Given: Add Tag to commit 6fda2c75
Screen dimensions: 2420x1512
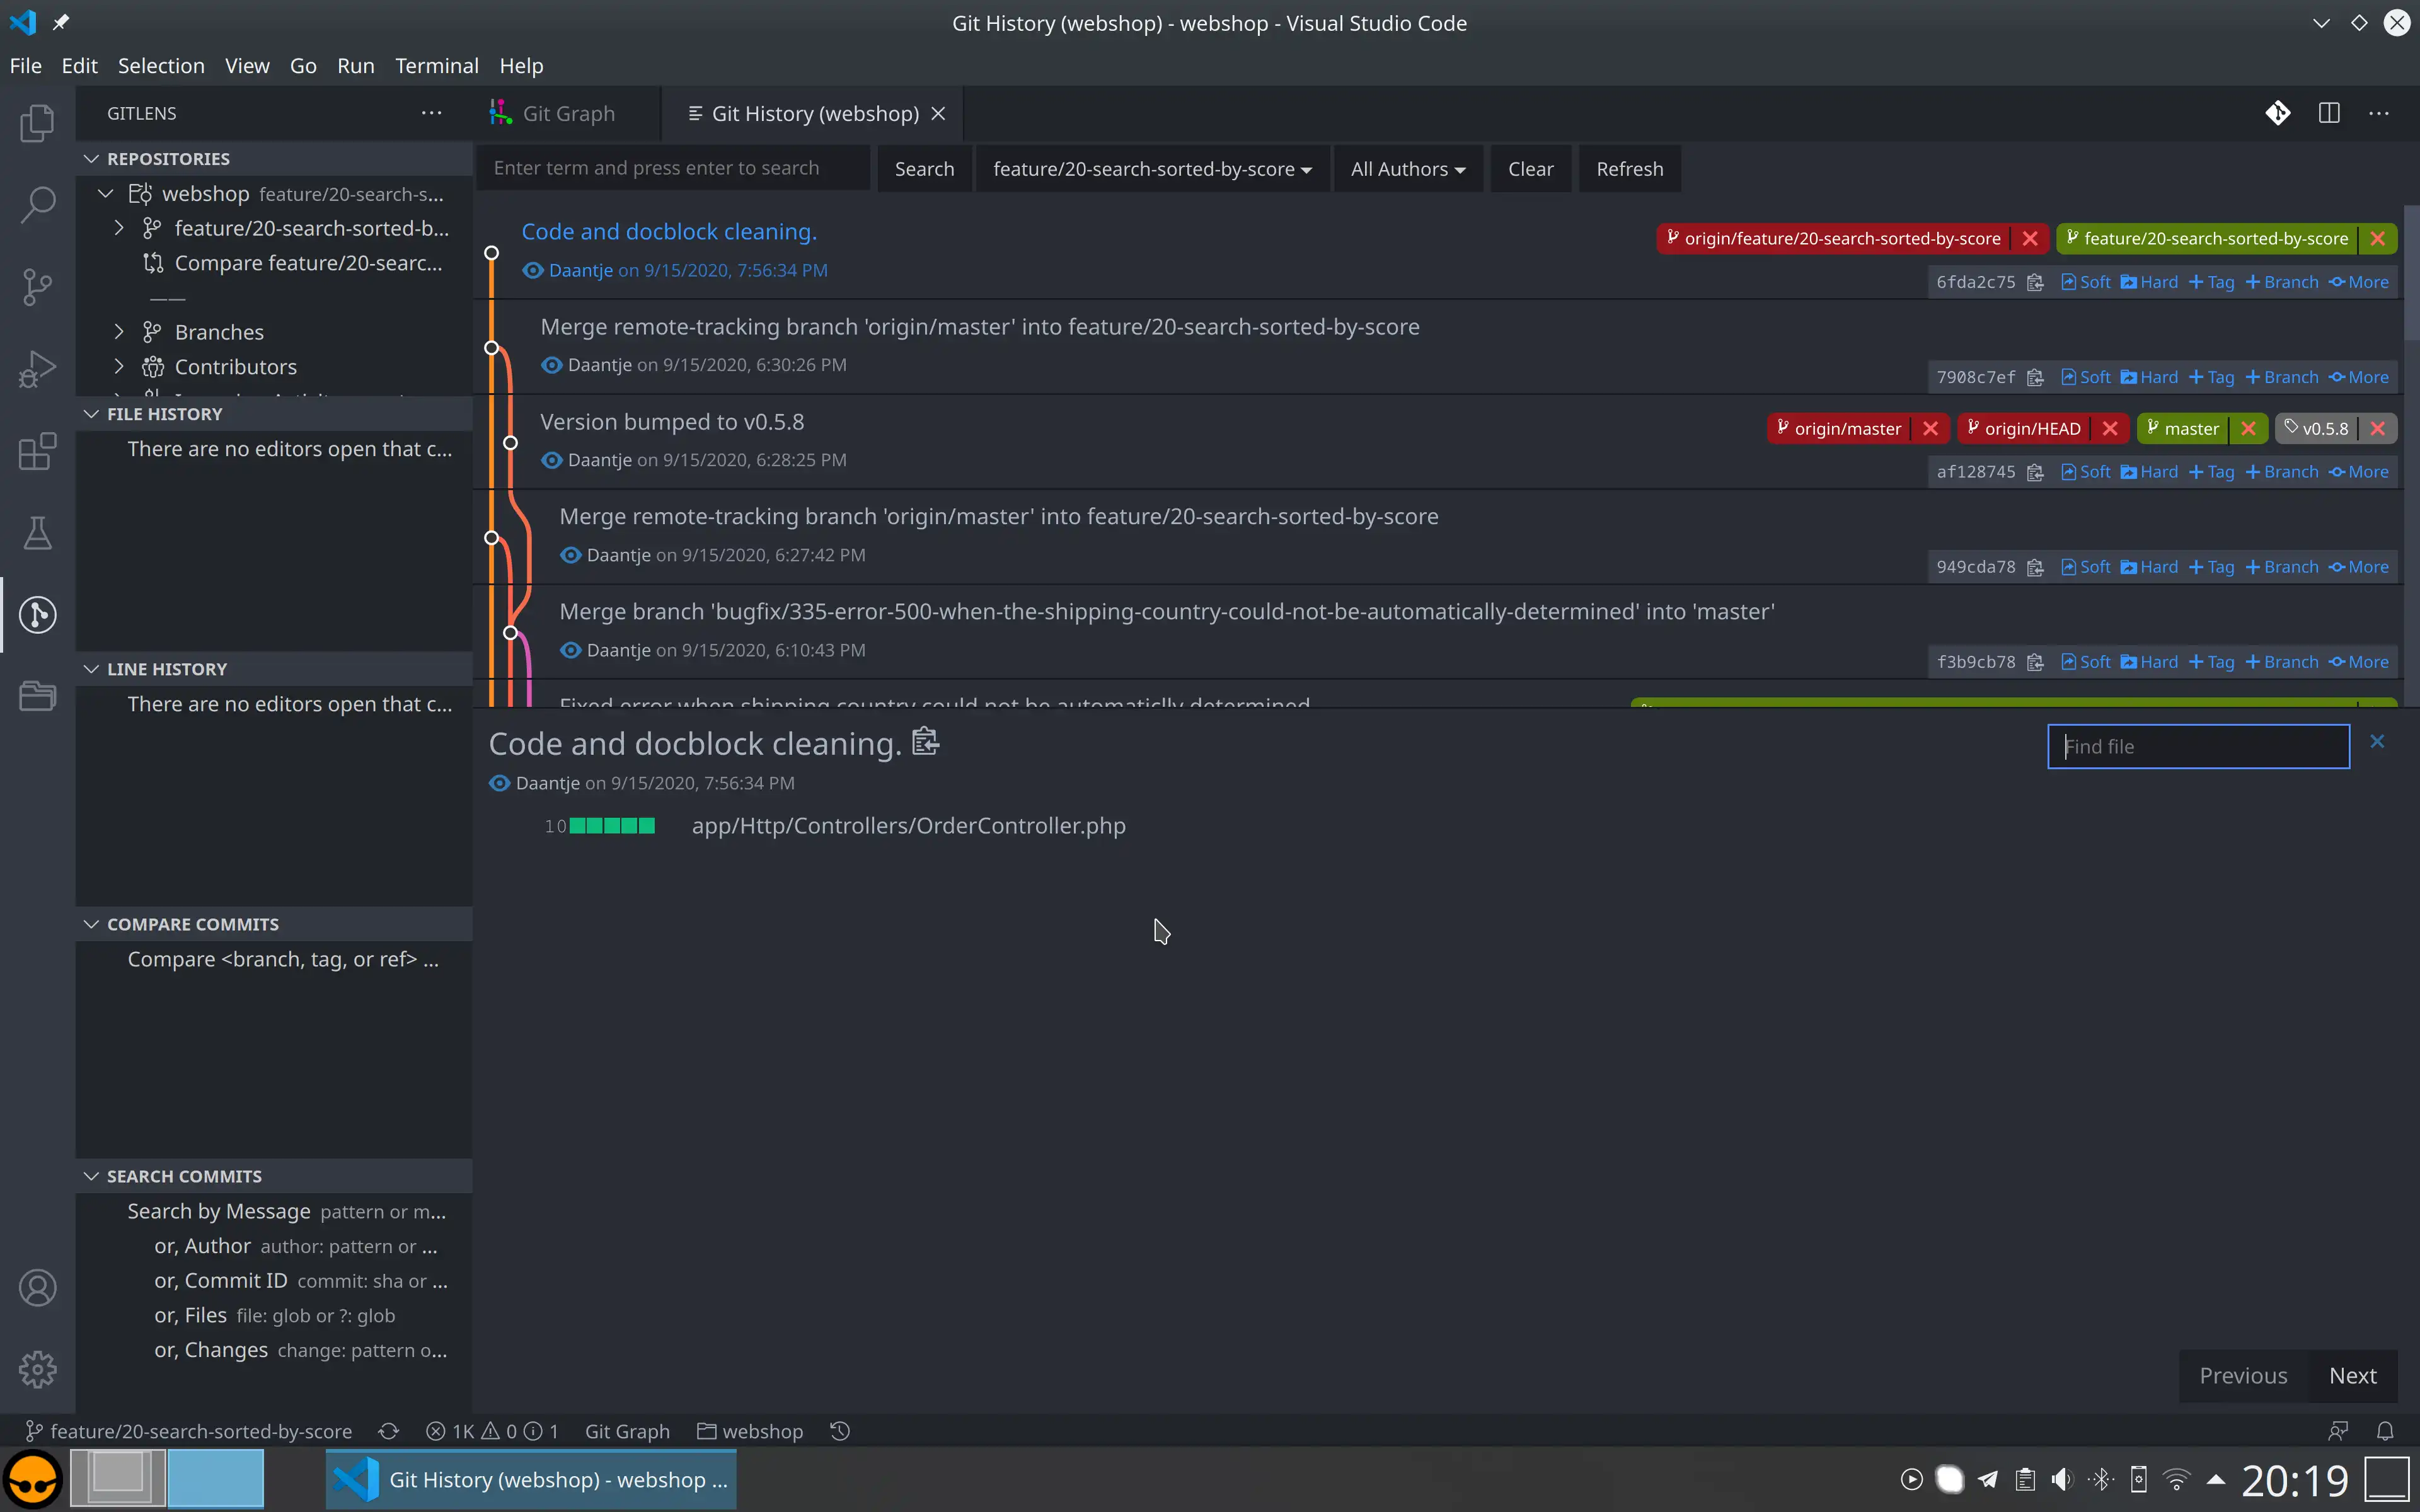Looking at the screenshot, I should tap(2211, 282).
